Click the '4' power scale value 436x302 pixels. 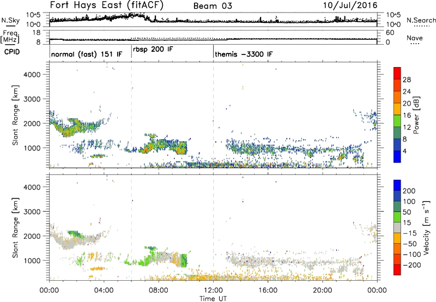pyautogui.click(x=405, y=152)
